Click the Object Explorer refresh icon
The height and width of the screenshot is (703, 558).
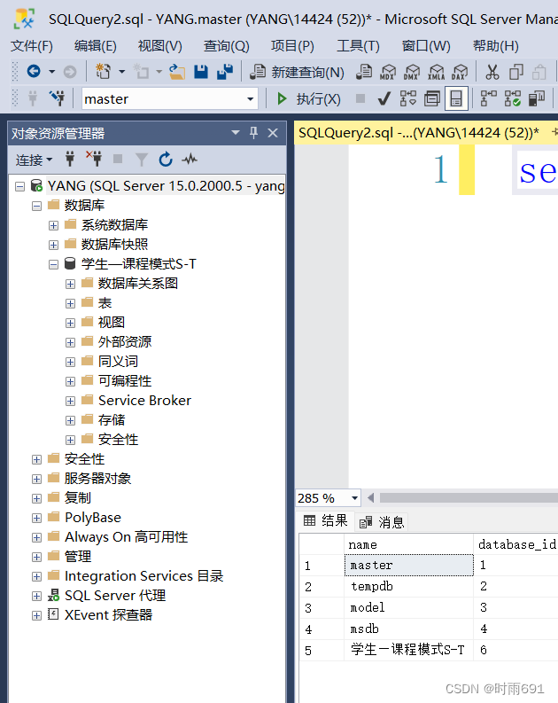click(166, 160)
